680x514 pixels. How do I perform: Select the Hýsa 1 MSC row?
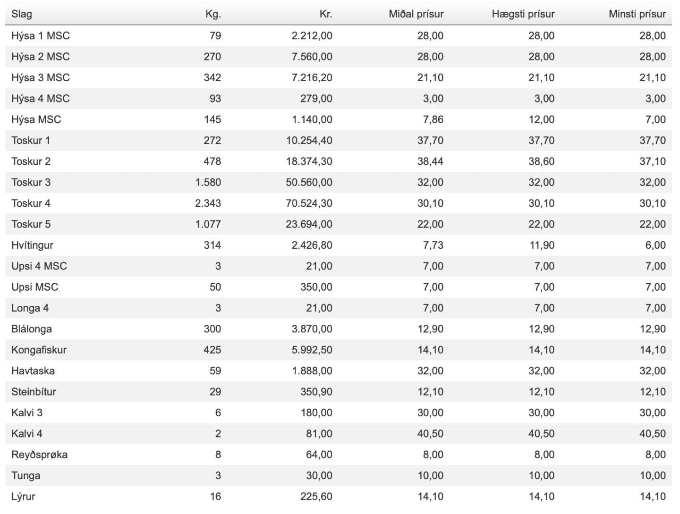[x=339, y=36]
